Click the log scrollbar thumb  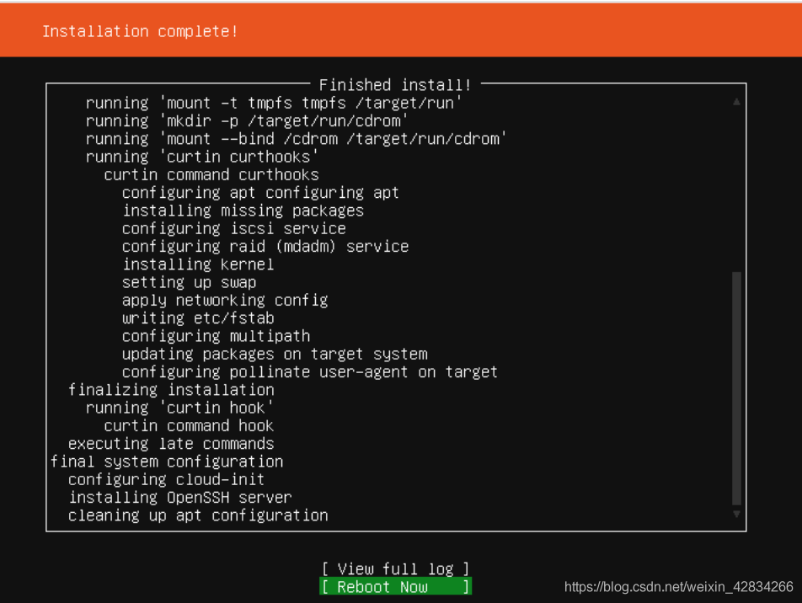(x=736, y=388)
